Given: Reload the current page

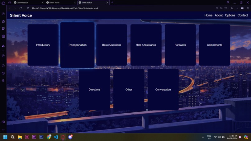Looking at the screenshot, I should click(21, 8).
